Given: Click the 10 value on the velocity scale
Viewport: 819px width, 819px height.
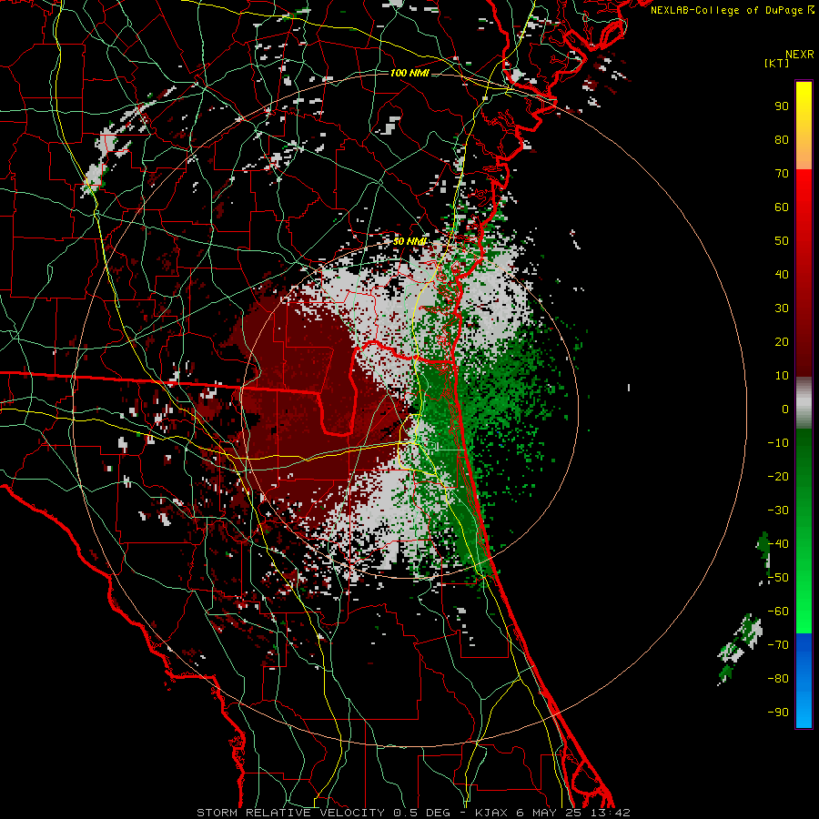Looking at the screenshot, I should pos(782,376).
